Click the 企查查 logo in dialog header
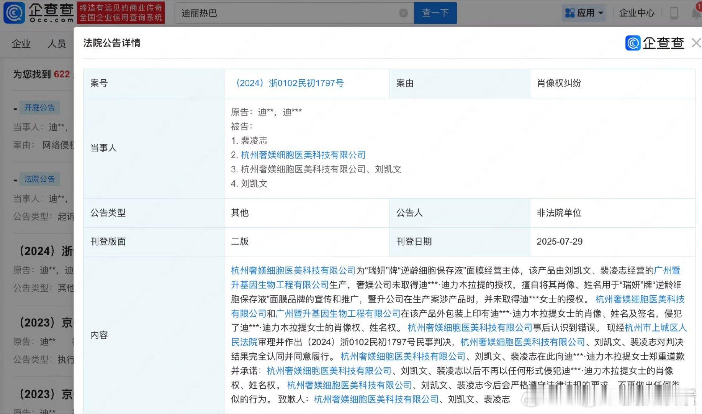The width and height of the screenshot is (702, 414). 655,43
